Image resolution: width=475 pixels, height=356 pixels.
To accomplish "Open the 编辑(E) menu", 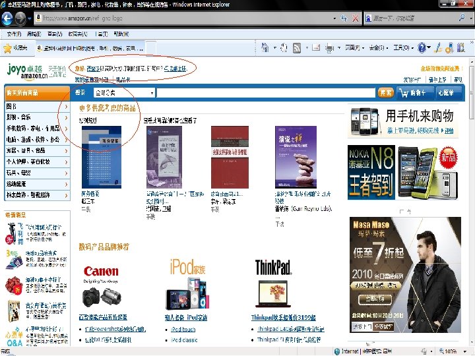I will [x=34, y=34].
